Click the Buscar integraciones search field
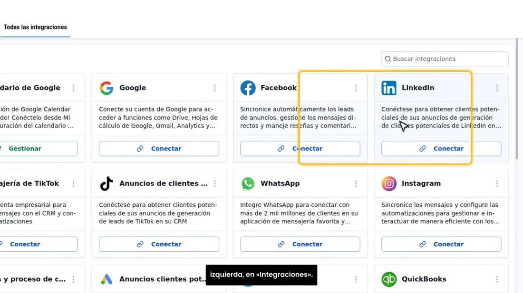 tap(445, 59)
